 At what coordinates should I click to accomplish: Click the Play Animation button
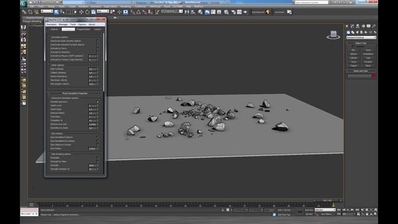(x=348, y=210)
